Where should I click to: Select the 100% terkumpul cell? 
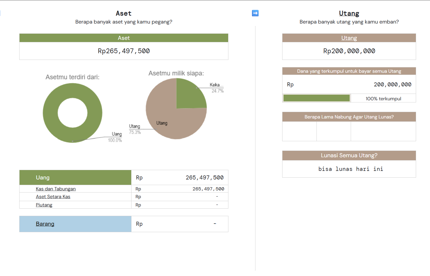tap(383, 98)
